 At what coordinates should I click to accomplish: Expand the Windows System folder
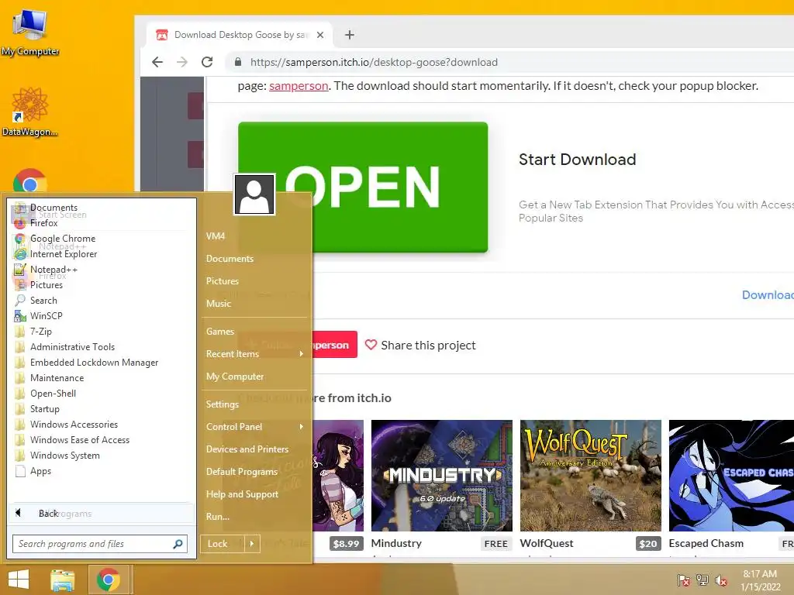coord(65,456)
